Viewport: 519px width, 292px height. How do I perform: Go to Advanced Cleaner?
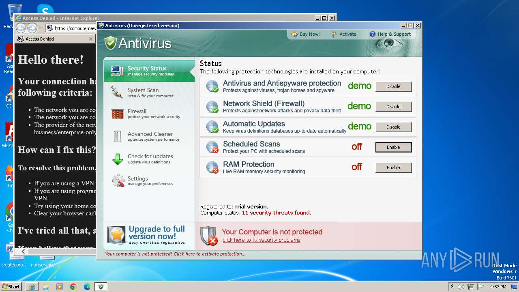click(149, 136)
